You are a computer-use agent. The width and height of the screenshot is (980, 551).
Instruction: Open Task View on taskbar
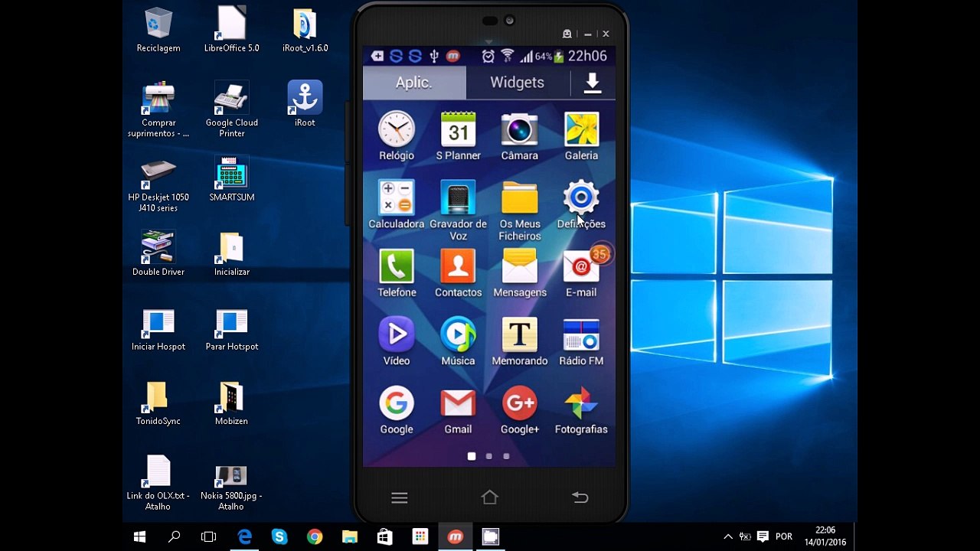click(x=208, y=537)
